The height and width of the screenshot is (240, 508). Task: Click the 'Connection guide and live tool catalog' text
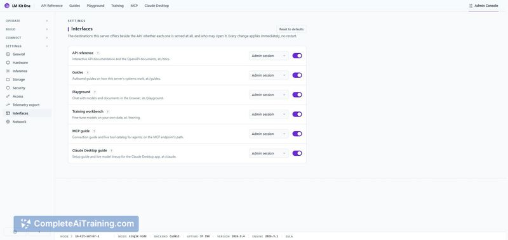[128, 137]
